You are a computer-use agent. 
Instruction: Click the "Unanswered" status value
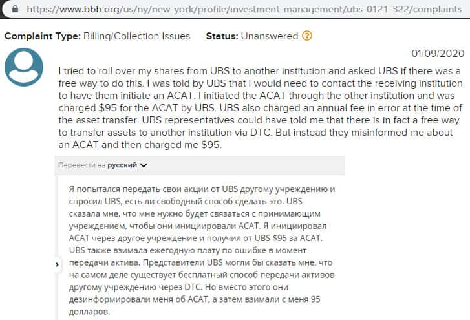(270, 36)
